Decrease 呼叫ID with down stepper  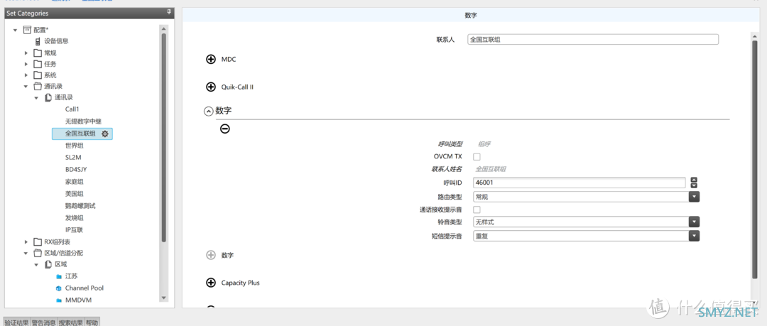click(x=694, y=185)
